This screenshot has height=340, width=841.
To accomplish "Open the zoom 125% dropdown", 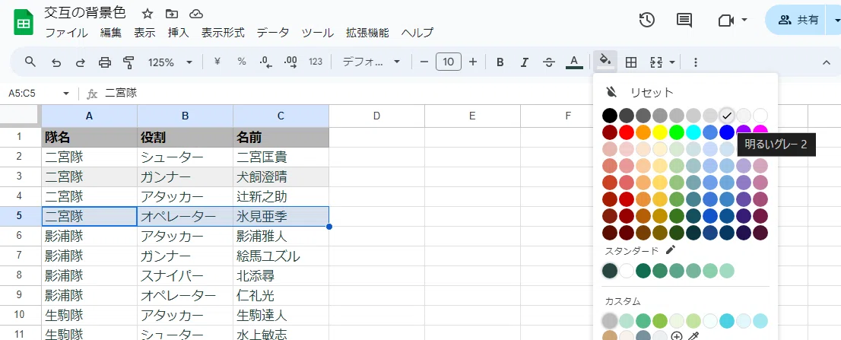I will (x=170, y=62).
